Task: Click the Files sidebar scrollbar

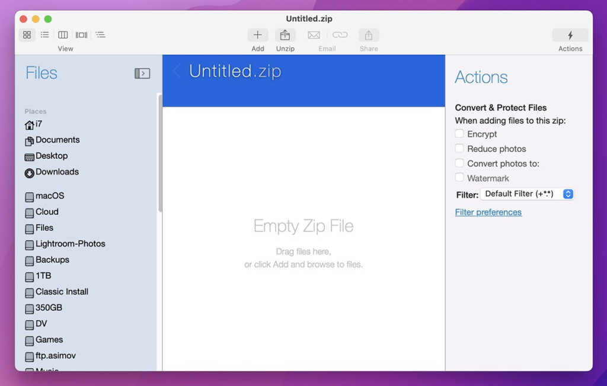Action: click(159, 154)
